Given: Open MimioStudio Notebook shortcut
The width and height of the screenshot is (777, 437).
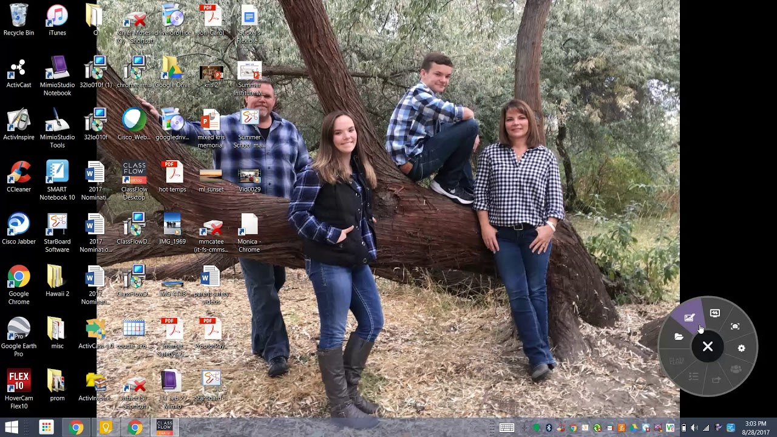Looking at the screenshot, I should pyautogui.click(x=57, y=75).
